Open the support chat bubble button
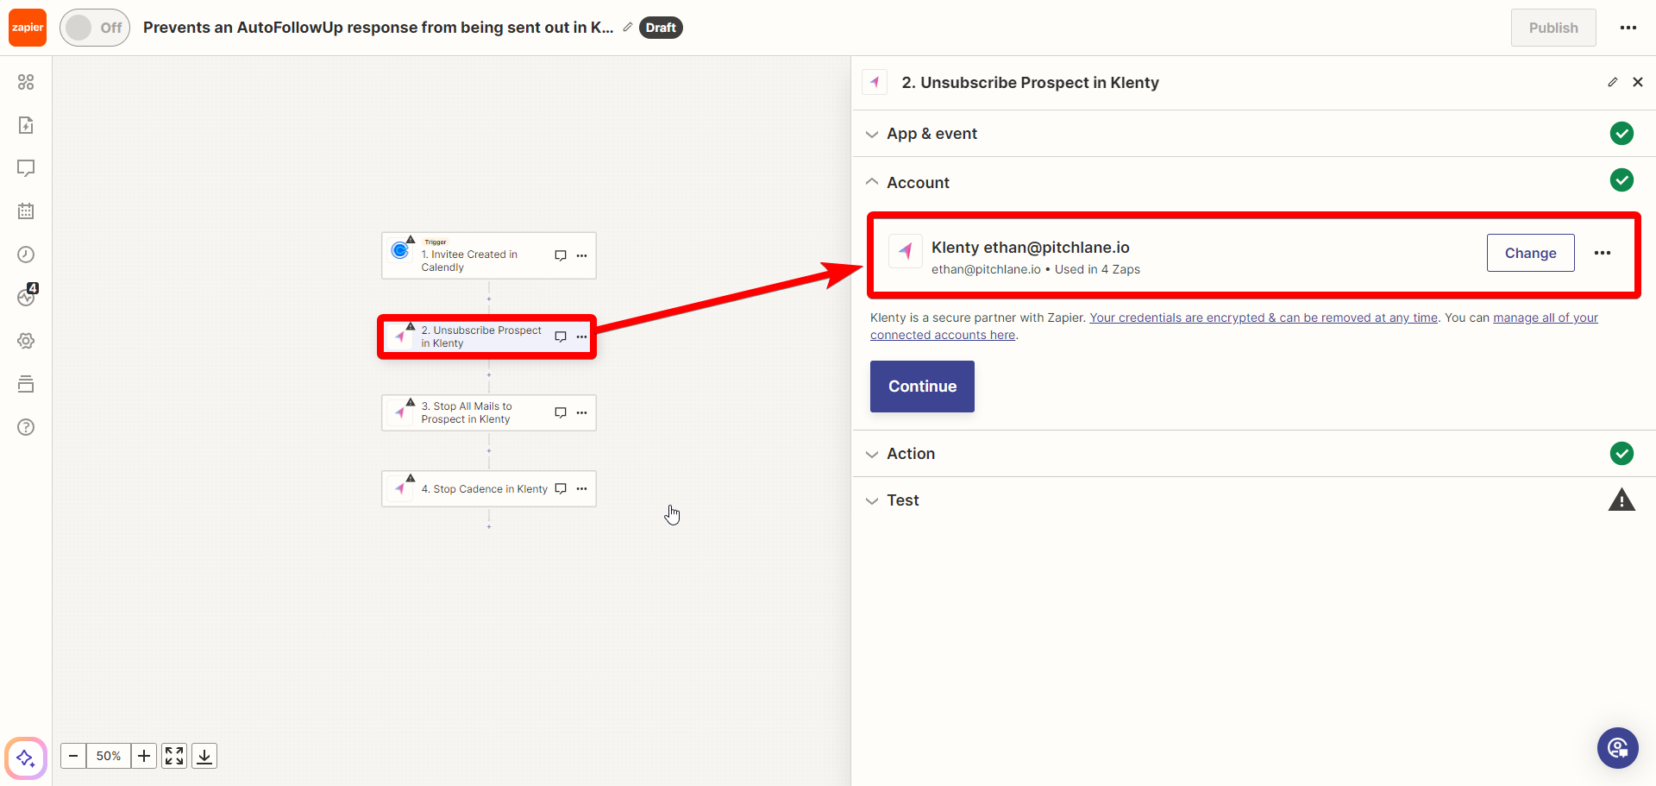The width and height of the screenshot is (1656, 786). point(1617,747)
